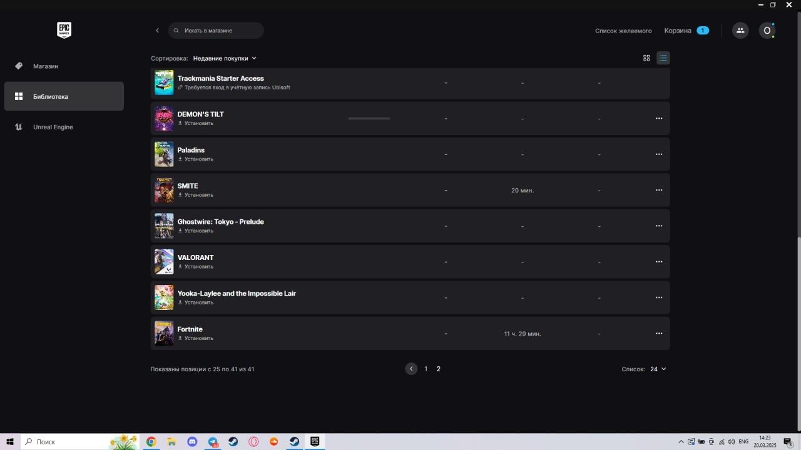The image size is (801, 450).
Task: Click Fortnite playtime 11 ч. 29 мин.
Action: pyautogui.click(x=523, y=334)
